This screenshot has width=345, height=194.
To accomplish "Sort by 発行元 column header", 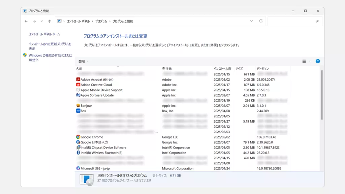I will tap(187, 69).
